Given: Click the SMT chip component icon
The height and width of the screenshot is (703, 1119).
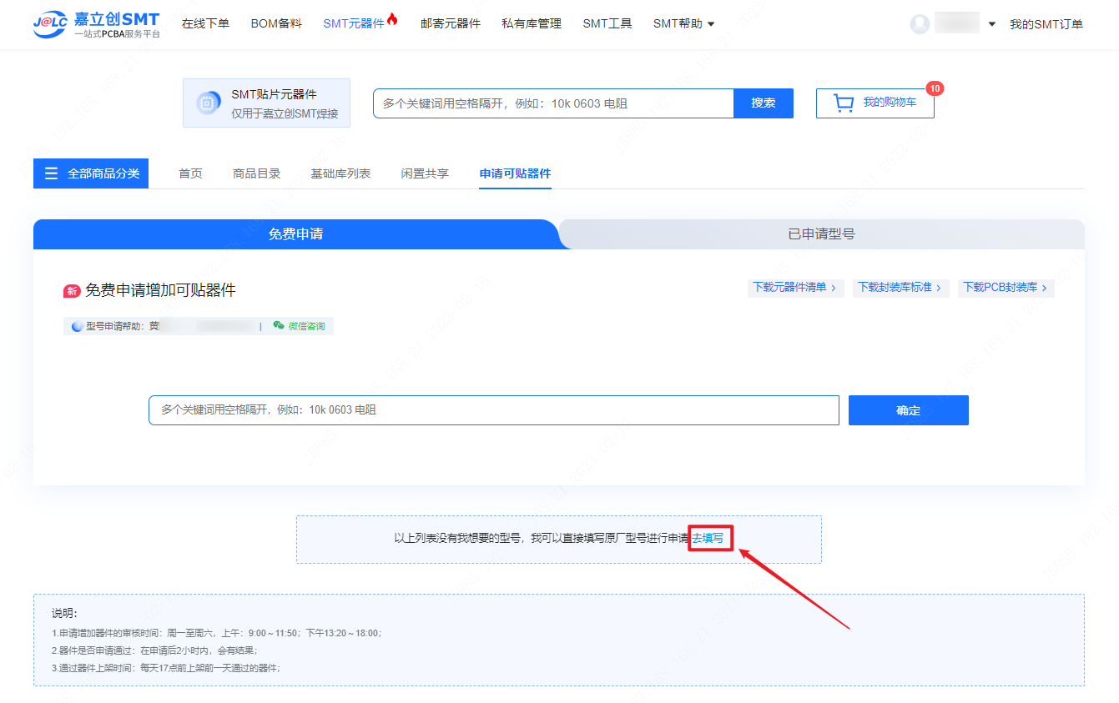Looking at the screenshot, I should point(208,103).
